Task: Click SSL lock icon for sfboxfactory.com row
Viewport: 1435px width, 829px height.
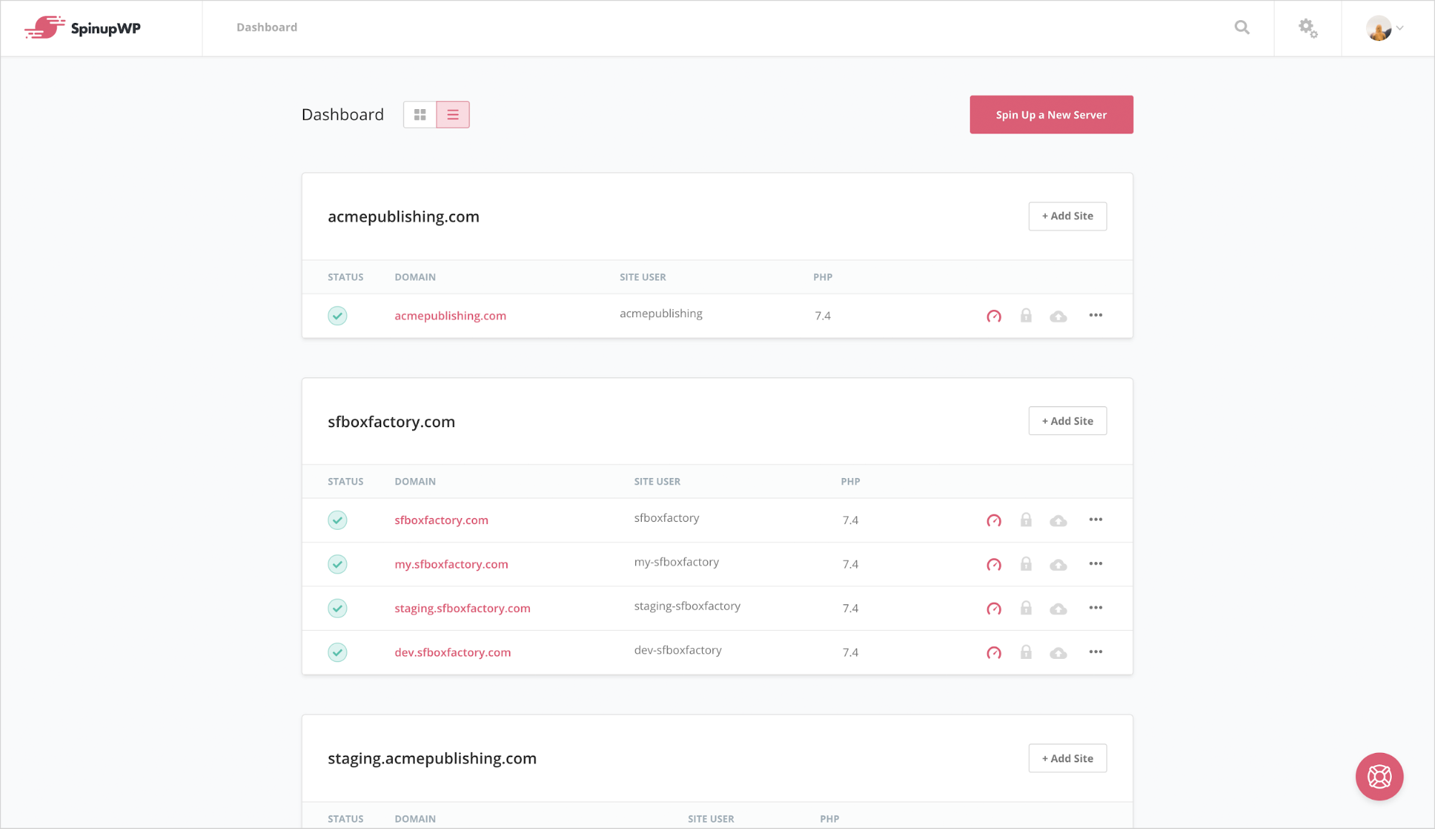Action: pos(1026,520)
